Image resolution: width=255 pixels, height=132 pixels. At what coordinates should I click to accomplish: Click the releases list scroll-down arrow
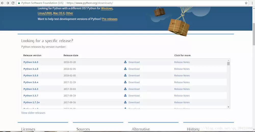coord(228,107)
